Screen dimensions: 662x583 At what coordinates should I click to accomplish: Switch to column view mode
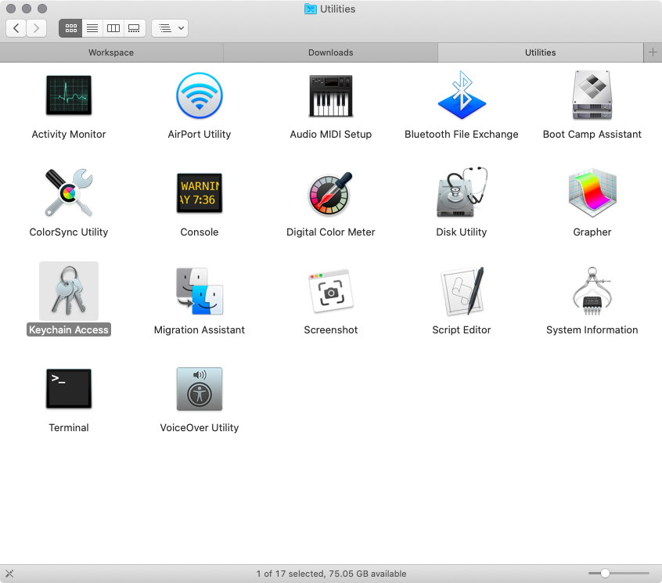[x=113, y=28]
